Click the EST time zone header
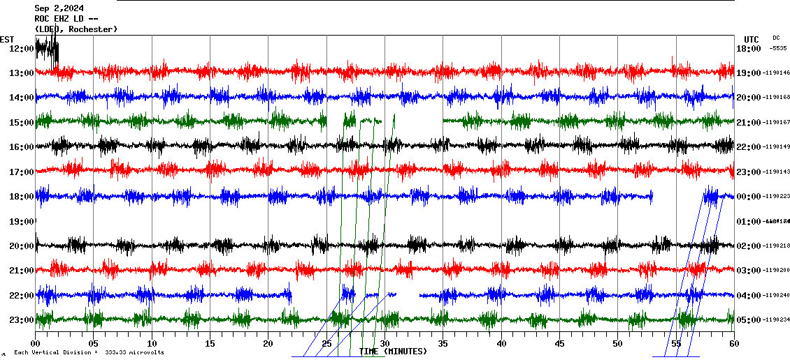The height and width of the screenshot is (362, 790). pos(7,39)
